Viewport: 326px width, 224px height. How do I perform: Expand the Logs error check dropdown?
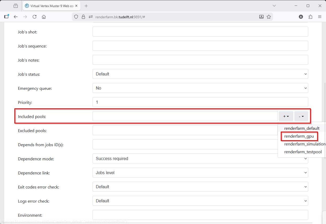200,201
